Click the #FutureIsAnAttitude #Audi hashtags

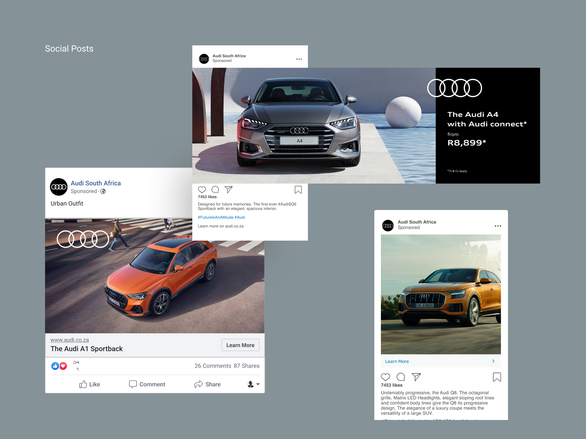221,217
